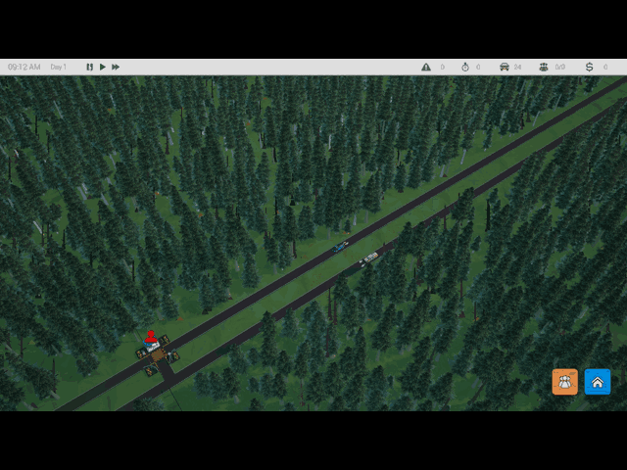Click the vehicle count value 24
This screenshot has height=470, width=627.
pos(518,67)
